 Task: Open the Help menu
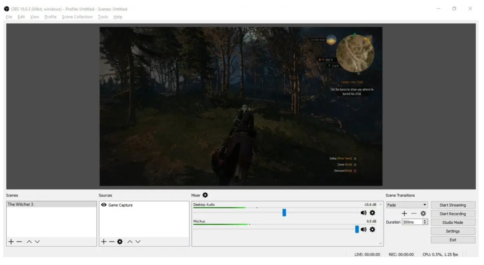[x=118, y=17]
